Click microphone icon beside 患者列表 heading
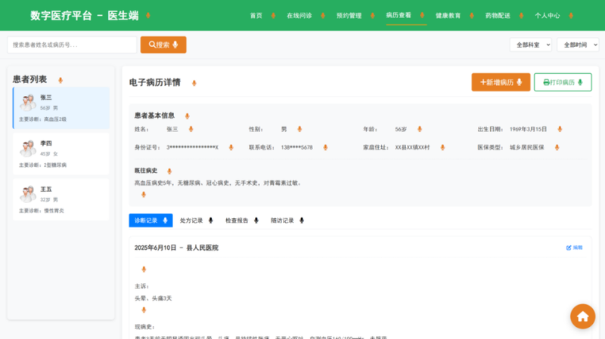The width and height of the screenshot is (605, 339). click(x=60, y=80)
